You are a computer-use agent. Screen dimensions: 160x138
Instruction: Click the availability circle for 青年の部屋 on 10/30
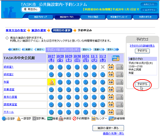[77, 97]
